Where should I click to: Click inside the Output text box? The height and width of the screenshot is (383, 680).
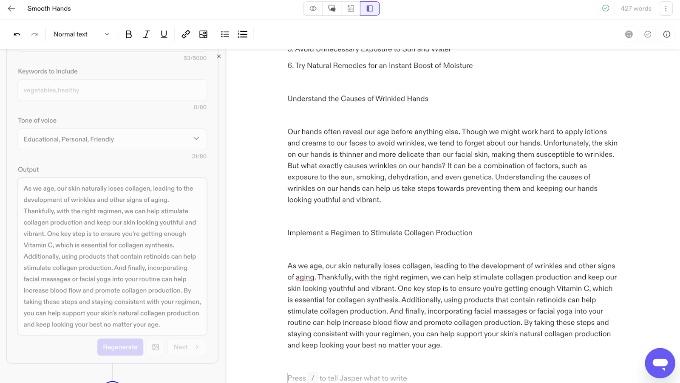click(x=112, y=256)
